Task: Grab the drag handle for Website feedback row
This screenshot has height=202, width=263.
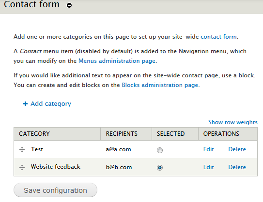Action: point(22,167)
